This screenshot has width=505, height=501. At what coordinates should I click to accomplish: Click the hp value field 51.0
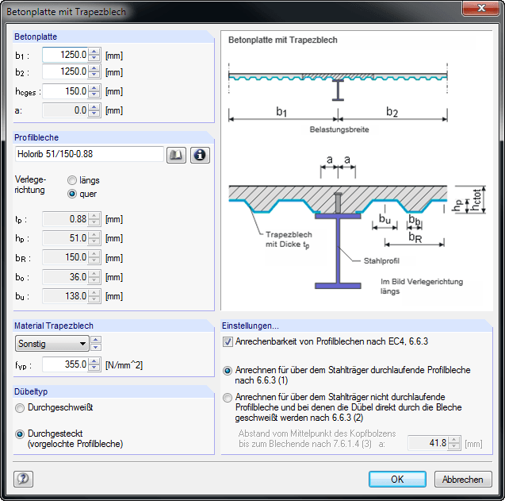point(65,238)
